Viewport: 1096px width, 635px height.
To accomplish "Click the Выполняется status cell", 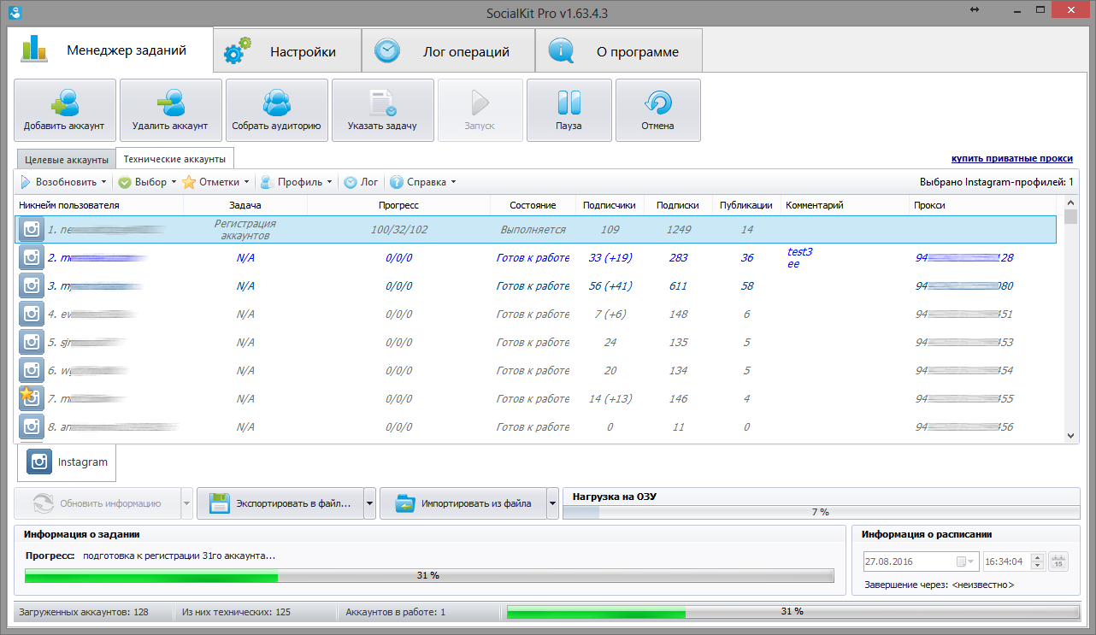I will [x=533, y=229].
